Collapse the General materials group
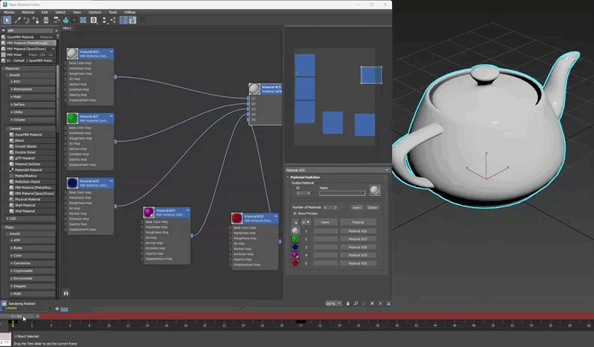Screen dimensions: 594x347 pos(7,129)
